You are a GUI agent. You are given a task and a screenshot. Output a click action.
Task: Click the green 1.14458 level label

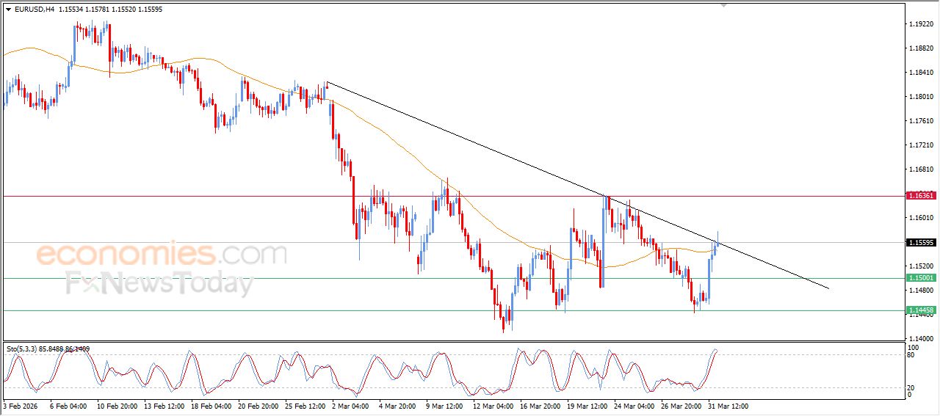pos(921,310)
